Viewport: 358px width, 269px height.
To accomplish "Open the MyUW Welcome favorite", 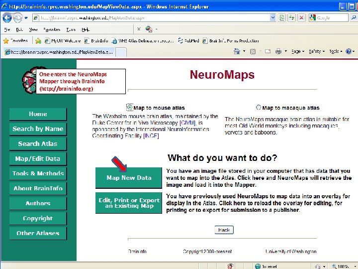I will [x=62, y=41].
